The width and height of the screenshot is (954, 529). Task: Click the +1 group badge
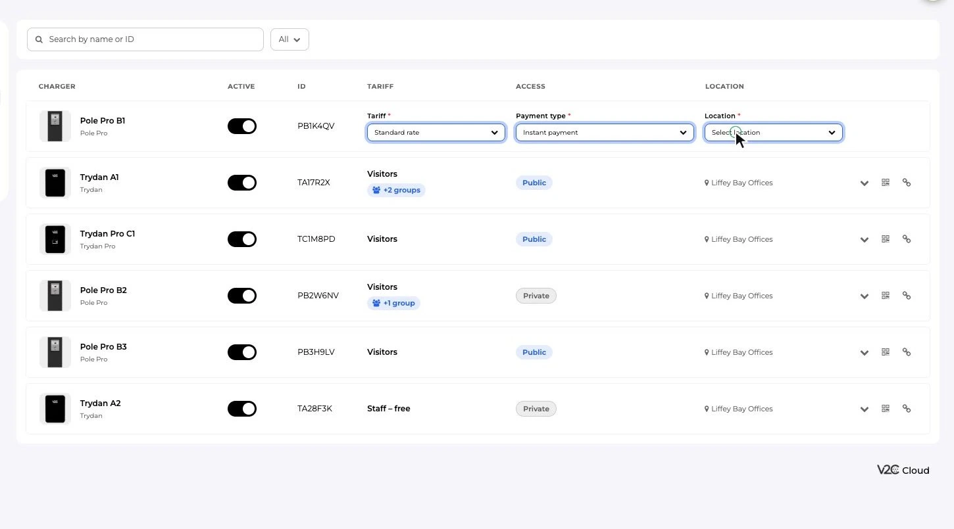[393, 303]
